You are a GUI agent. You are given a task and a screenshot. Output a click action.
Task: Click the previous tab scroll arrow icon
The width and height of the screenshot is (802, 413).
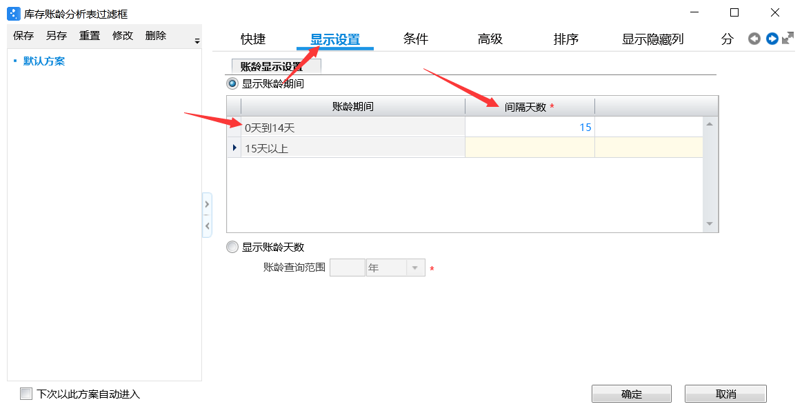(x=754, y=39)
